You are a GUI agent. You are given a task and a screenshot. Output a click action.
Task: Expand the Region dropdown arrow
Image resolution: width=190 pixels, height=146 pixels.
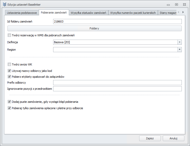[x=179, y=50]
